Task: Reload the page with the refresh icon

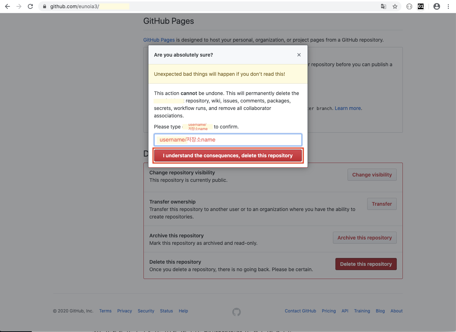Action: [30, 6]
